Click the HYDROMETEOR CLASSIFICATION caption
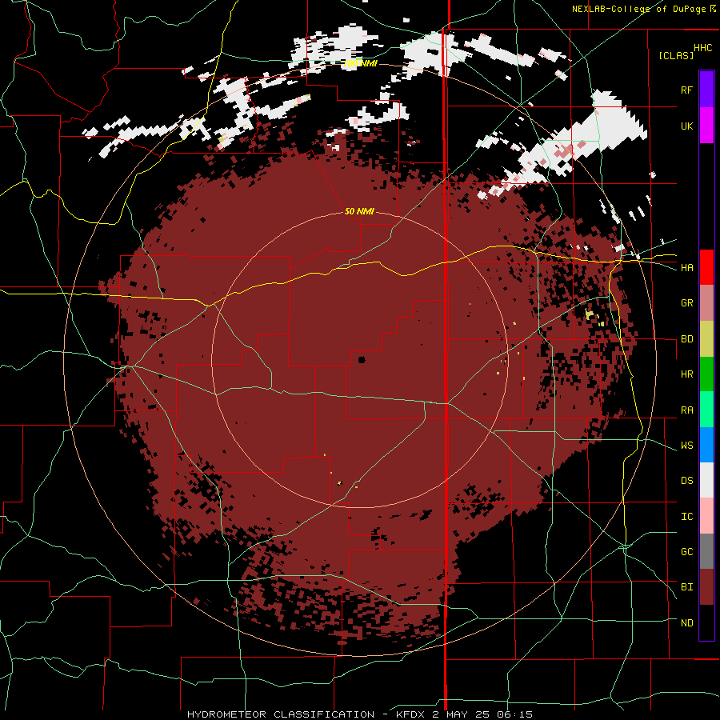The height and width of the screenshot is (720, 720). (x=281, y=714)
